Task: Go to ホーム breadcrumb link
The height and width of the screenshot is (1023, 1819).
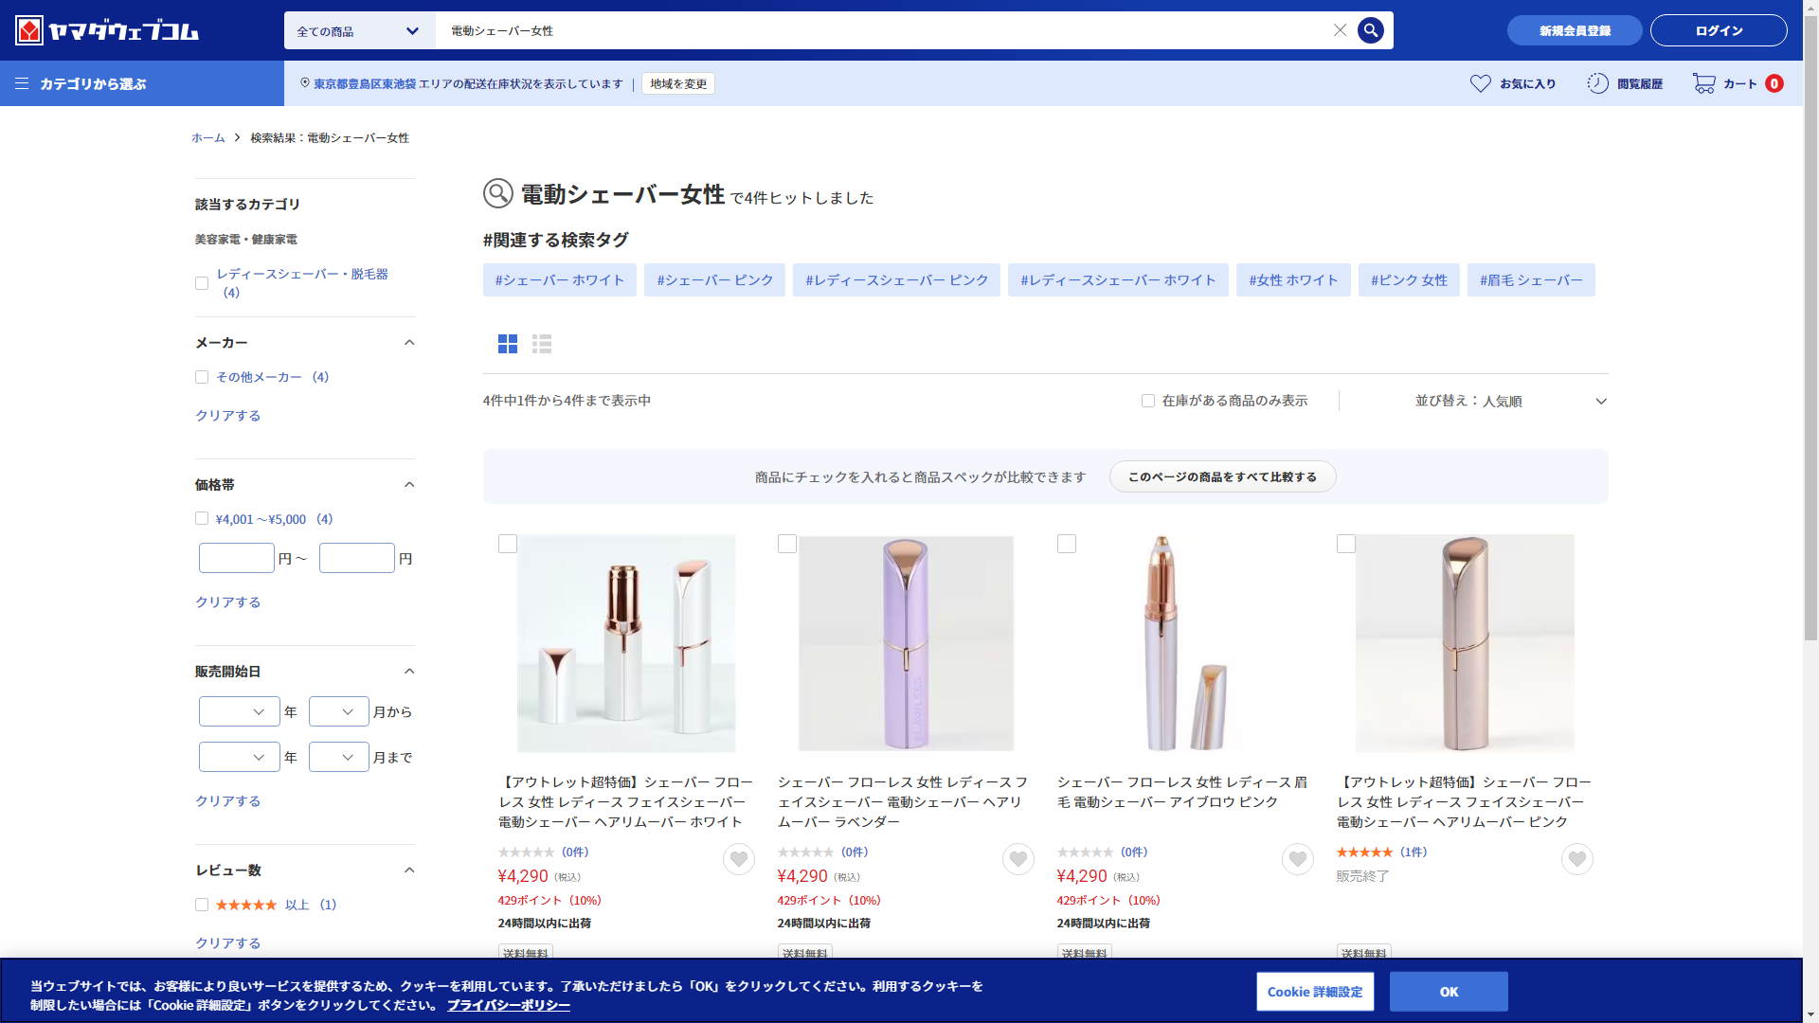Action: point(208,137)
